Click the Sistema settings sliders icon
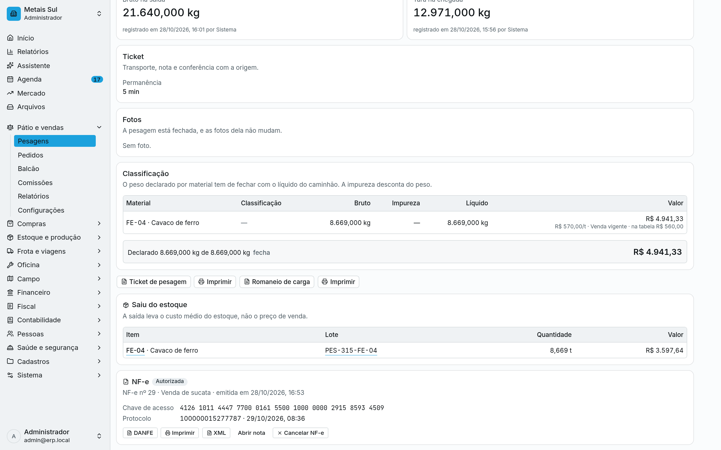The image size is (721, 450). click(x=10, y=375)
